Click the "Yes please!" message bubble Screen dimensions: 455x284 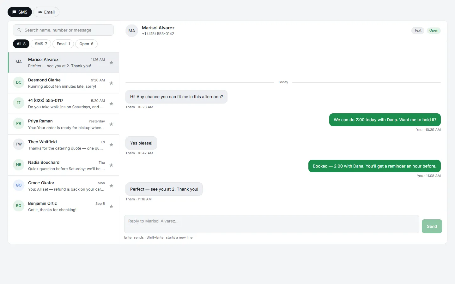tap(141, 143)
